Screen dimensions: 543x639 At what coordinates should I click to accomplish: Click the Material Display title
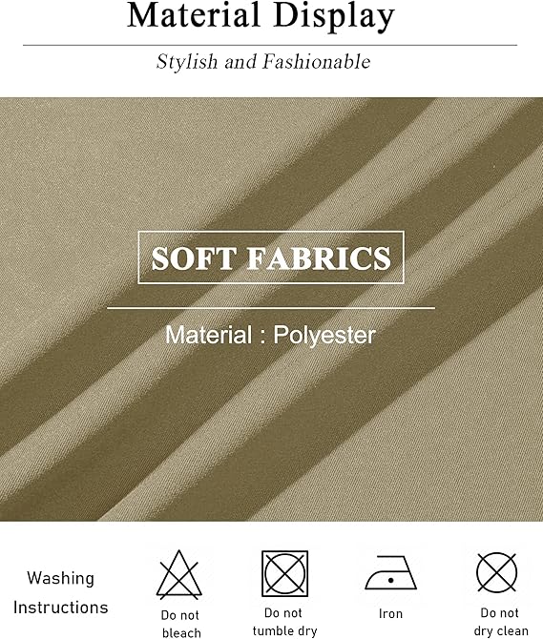[x=261, y=15]
